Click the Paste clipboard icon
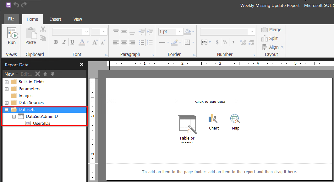This screenshot has height=182, width=334. point(31,36)
